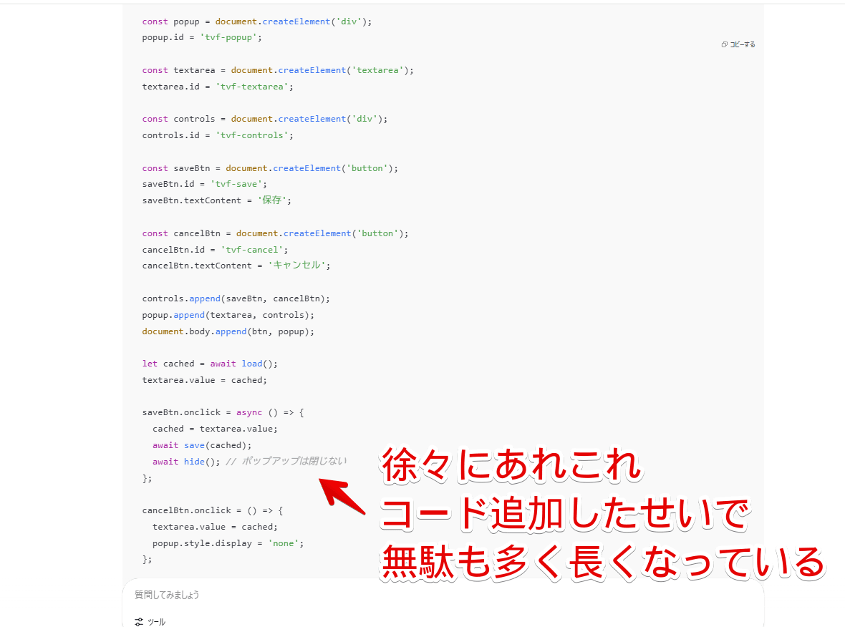Click the line "document.body.append(btn, popup);"
Viewport: 845px width, 627px height.
click(228, 331)
